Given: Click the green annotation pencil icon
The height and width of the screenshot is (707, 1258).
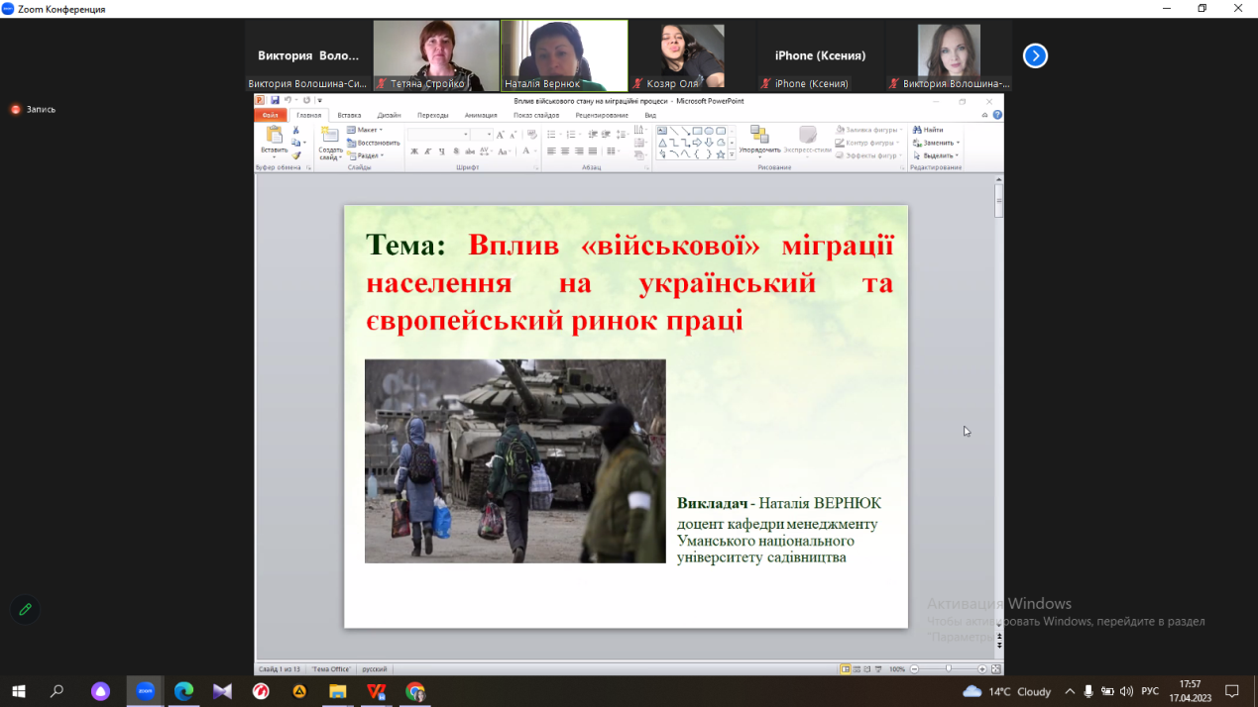Looking at the screenshot, I should tap(25, 610).
